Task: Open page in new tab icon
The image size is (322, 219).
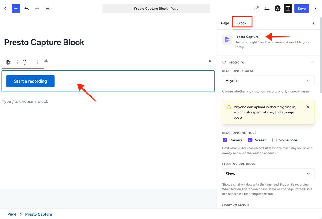Action: [257, 9]
